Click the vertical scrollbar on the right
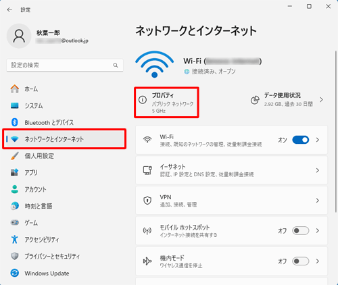 tap(335, 132)
